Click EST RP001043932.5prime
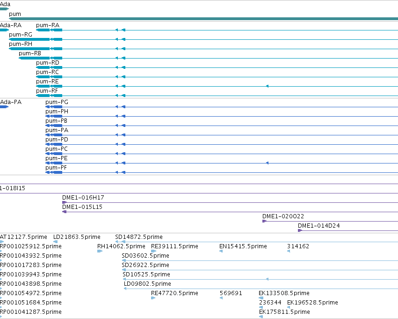Screen dimensions: 398x319 tap(31, 256)
